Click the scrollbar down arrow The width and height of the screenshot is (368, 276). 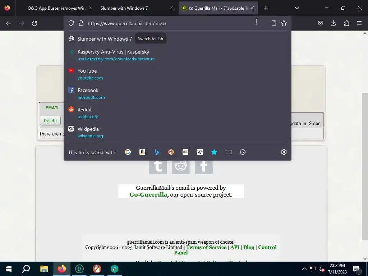coord(365,259)
